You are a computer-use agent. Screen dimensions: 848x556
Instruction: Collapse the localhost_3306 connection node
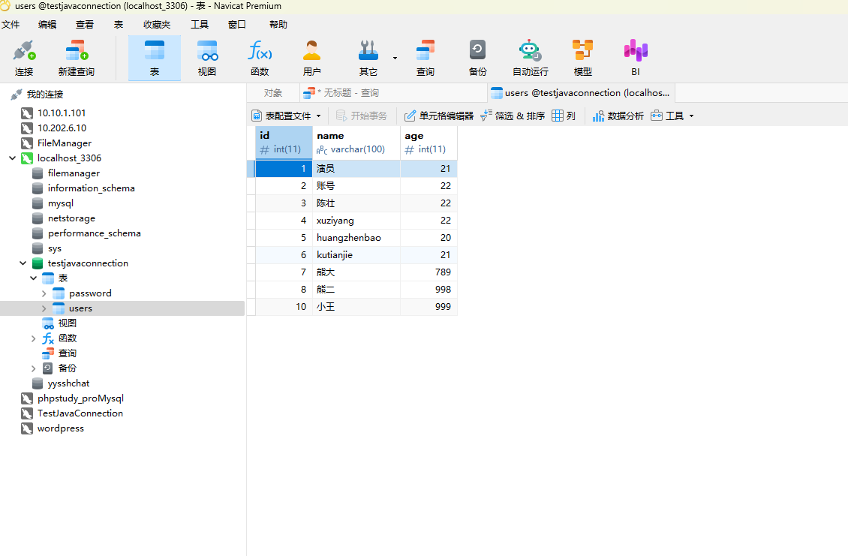[x=13, y=158]
